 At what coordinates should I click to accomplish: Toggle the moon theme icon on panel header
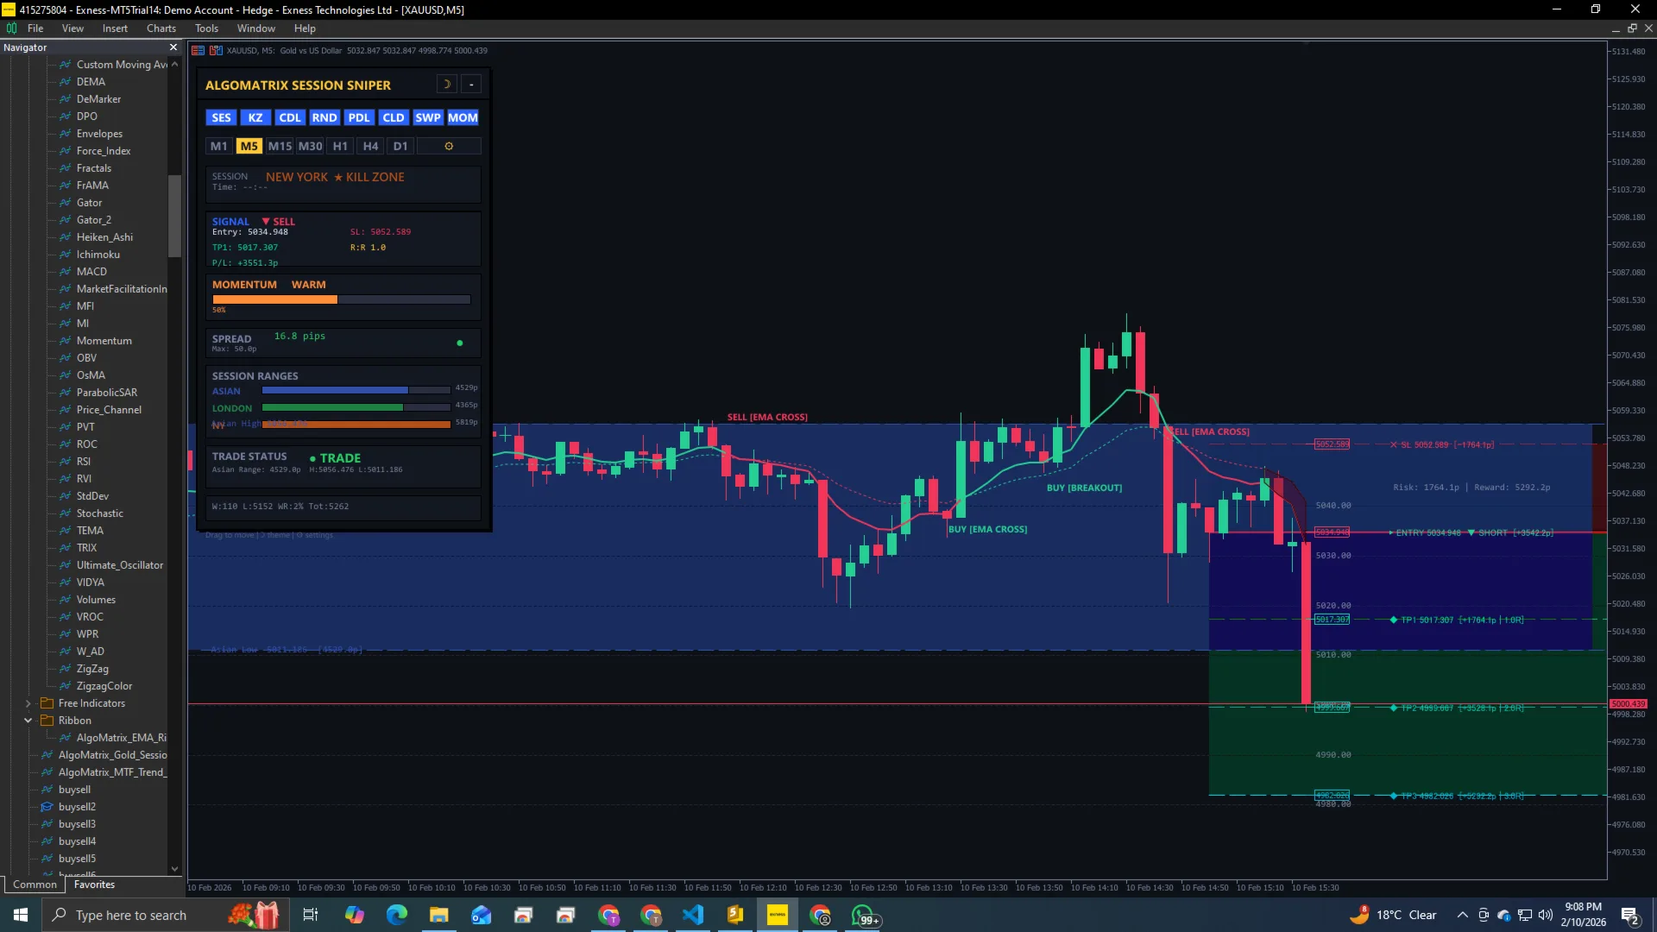(x=446, y=84)
